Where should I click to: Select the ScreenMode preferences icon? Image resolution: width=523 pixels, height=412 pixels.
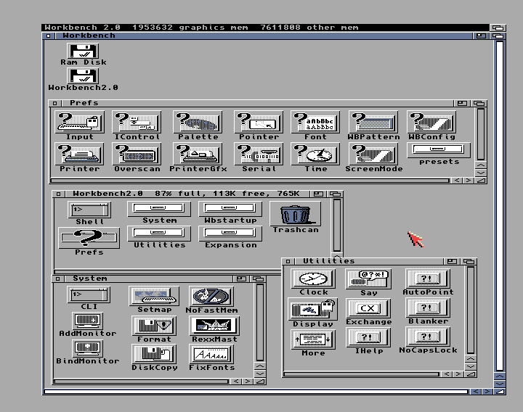click(x=373, y=154)
